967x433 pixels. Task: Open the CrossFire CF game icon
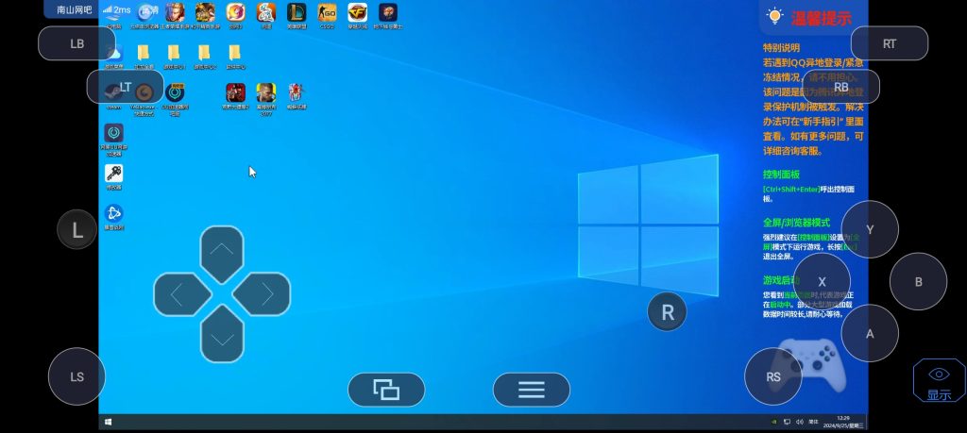click(x=358, y=16)
